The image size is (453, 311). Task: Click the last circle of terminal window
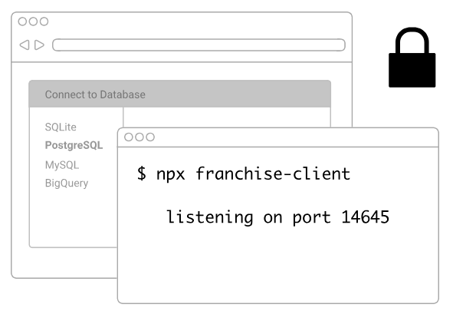(150, 137)
